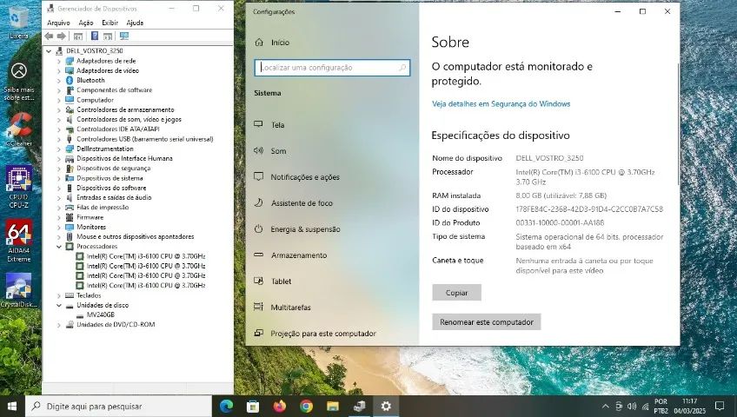Expand the Bluetooth device category
The image size is (737, 417).
(x=59, y=80)
